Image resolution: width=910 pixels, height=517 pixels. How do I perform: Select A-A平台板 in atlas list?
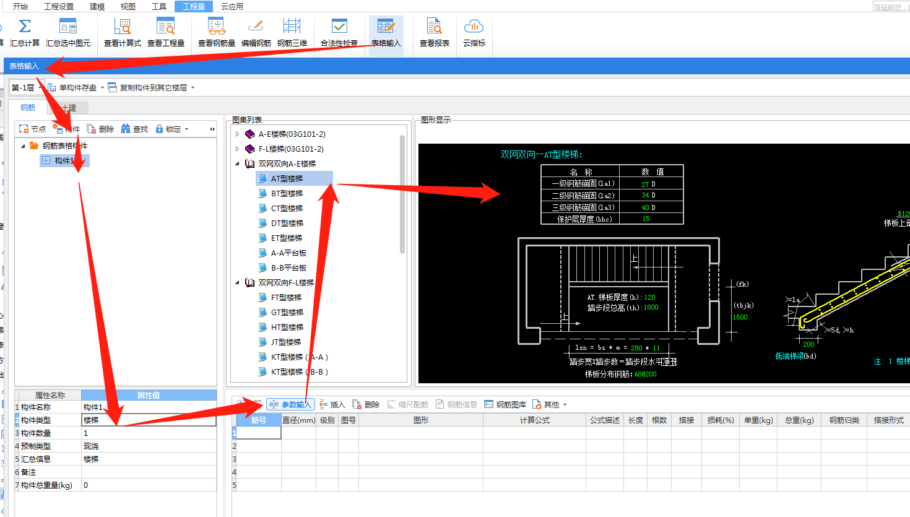[288, 253]
